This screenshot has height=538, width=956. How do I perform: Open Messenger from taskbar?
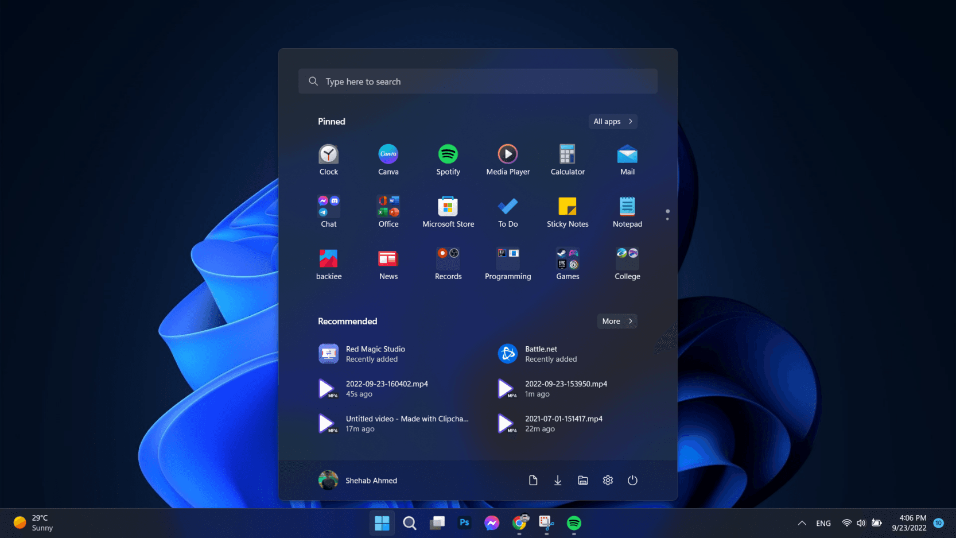pos(492,523)
